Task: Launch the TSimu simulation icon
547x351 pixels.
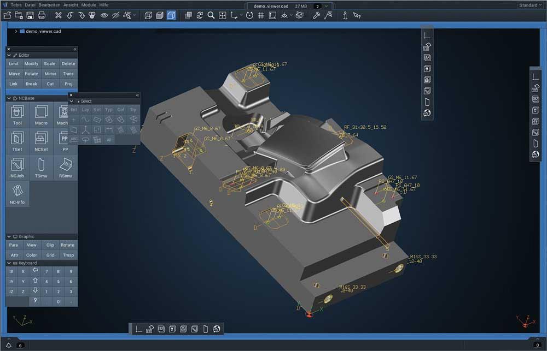Action: pyautogui.click(x=41, y=167)
